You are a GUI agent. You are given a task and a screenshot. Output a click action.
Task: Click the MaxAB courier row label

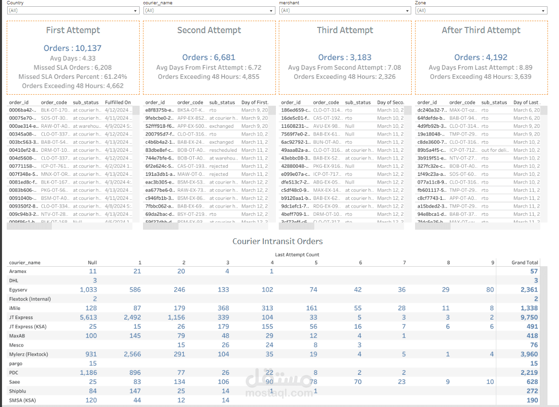click(x=17, y=336)
